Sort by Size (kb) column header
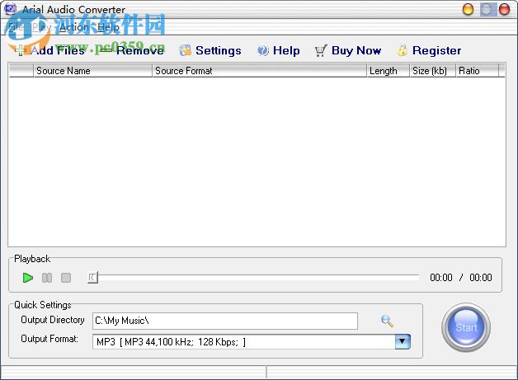This screenshot has height=380, width=518. (433, 71)
